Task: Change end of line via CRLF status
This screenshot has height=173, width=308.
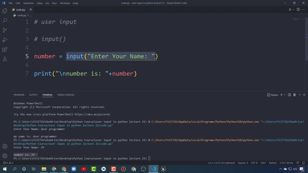Action: click(x=263, y=163)
